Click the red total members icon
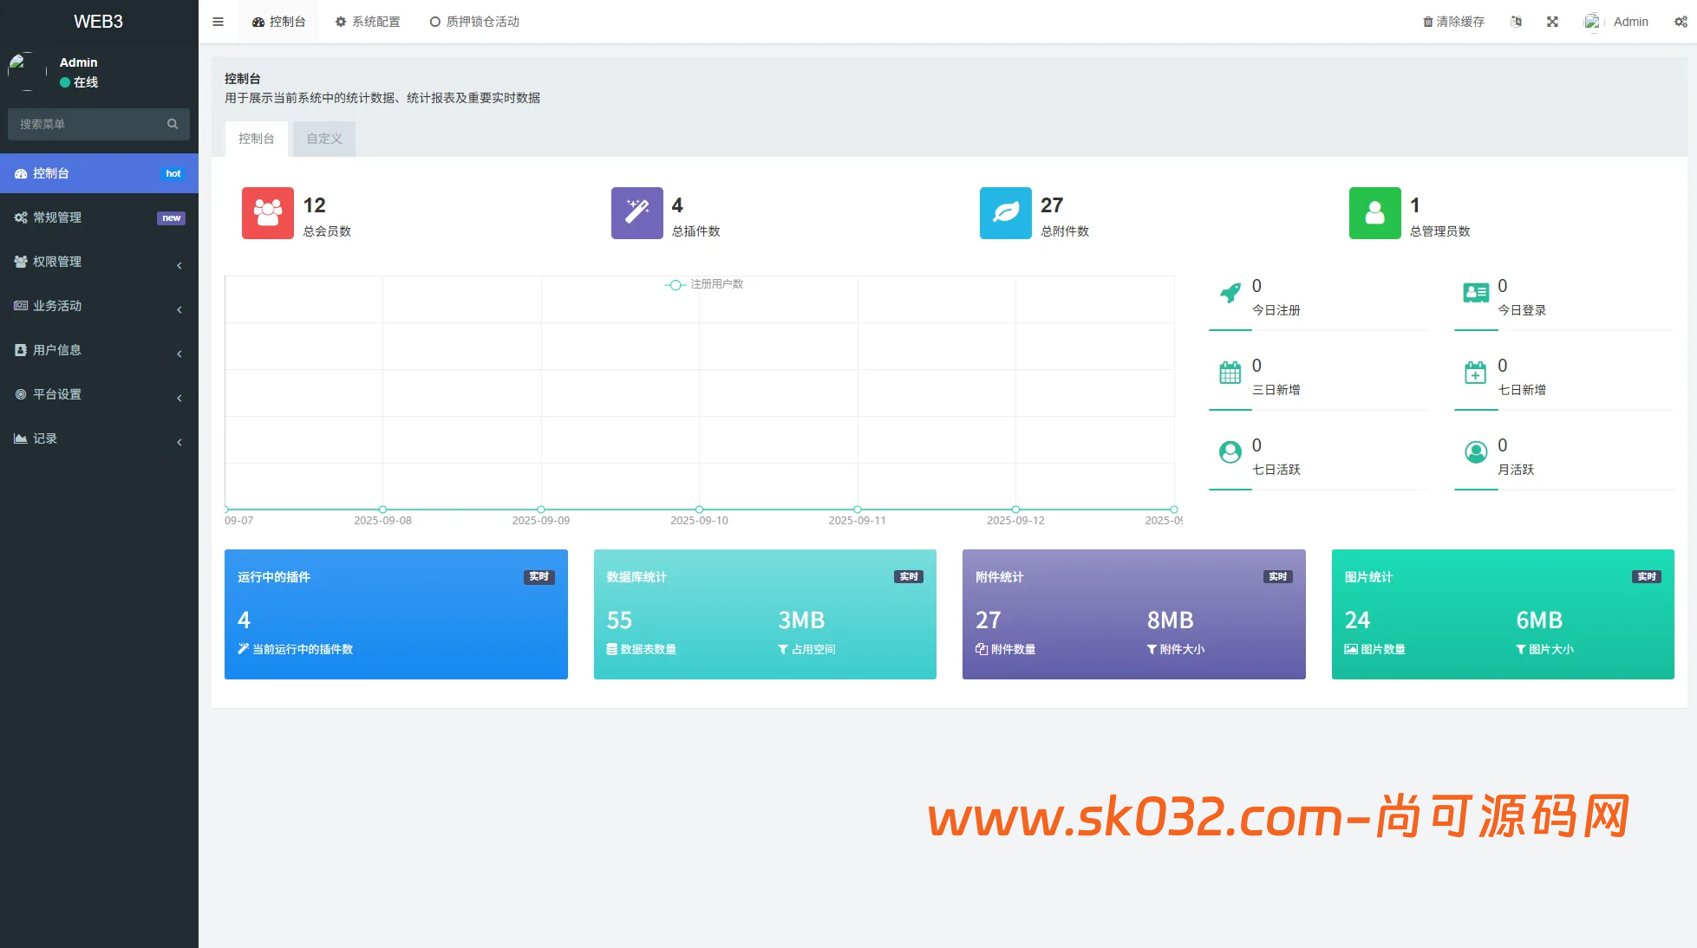Viewport: 1697px width, 948px height. pos(267,213)
